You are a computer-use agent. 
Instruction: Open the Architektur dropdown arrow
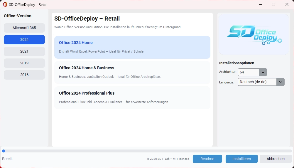pyautogui.click(x=263, y=72)
